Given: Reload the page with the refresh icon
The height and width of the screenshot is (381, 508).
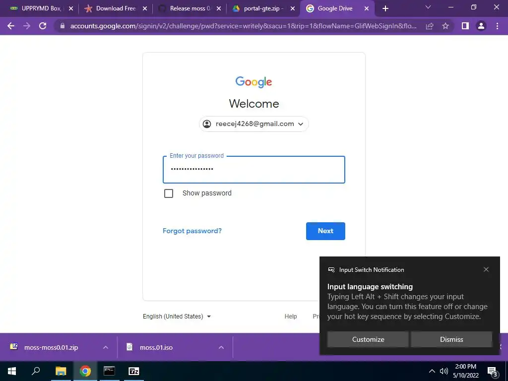Looking at the screenshot, I should tap(43, 26).
